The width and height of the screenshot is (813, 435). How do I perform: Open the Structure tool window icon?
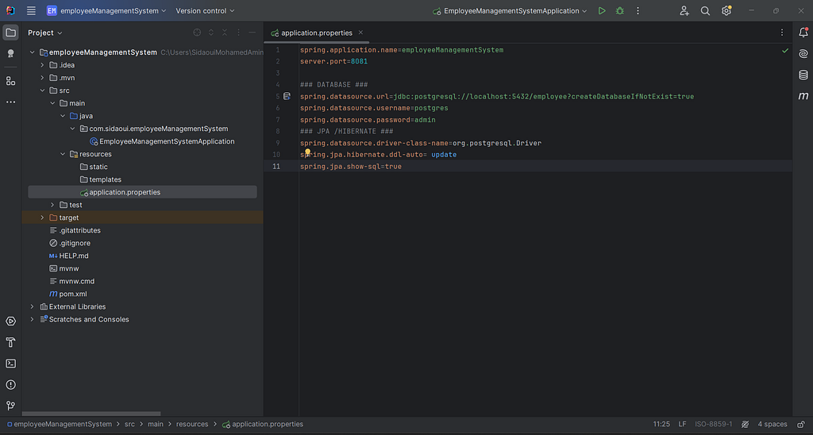tap(10, 81)
